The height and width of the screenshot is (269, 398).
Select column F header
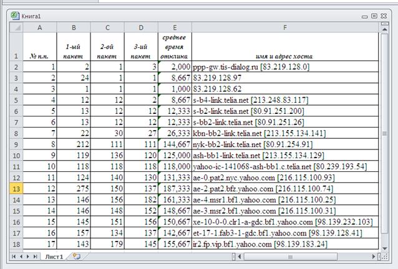tap(285, 27)
